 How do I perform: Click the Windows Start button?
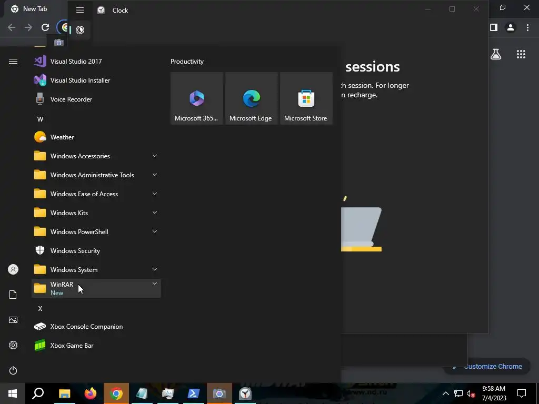13,393
